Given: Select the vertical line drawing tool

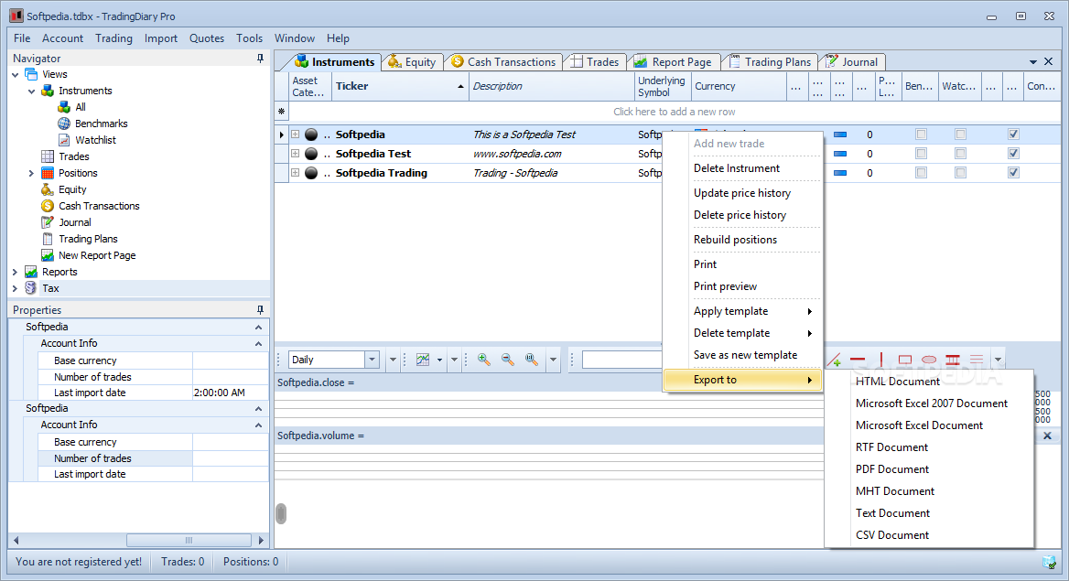Looking at the screenshot, I should pyautogui.click(x=880, y=360).
